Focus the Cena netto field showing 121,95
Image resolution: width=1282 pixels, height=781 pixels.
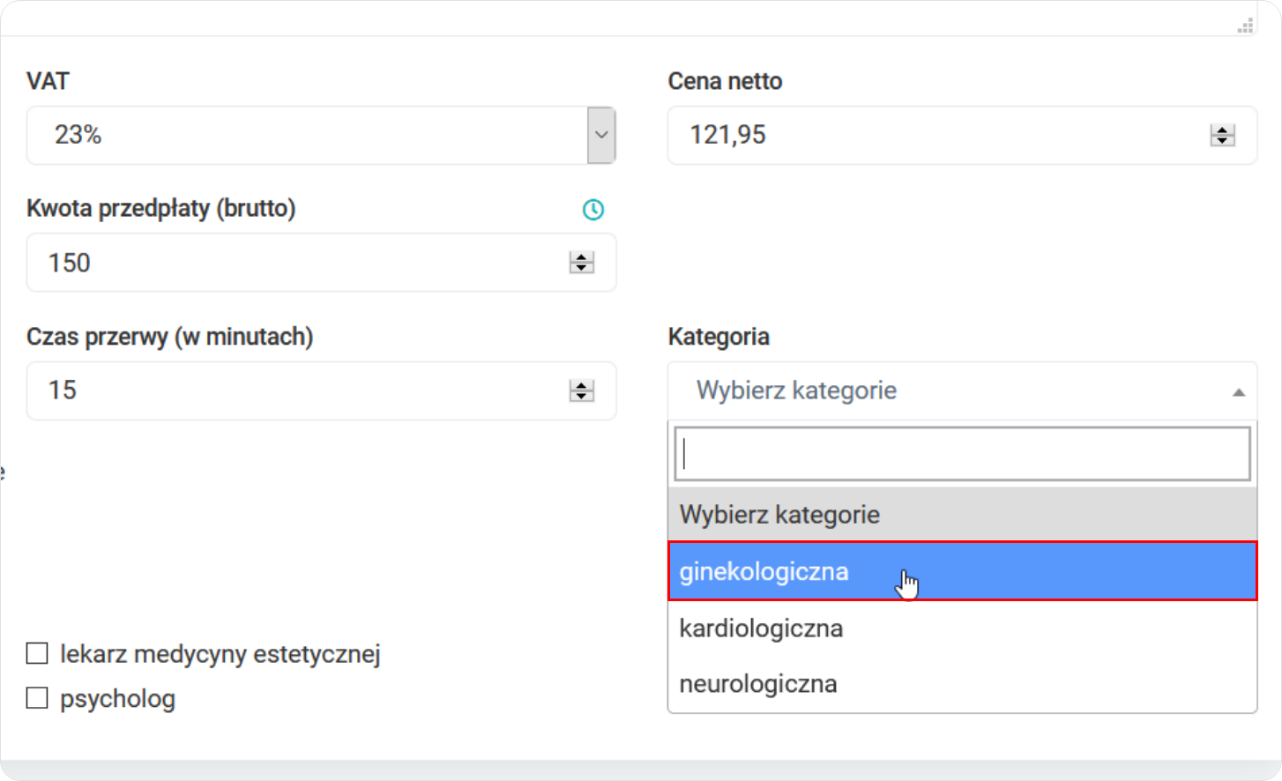962,136
